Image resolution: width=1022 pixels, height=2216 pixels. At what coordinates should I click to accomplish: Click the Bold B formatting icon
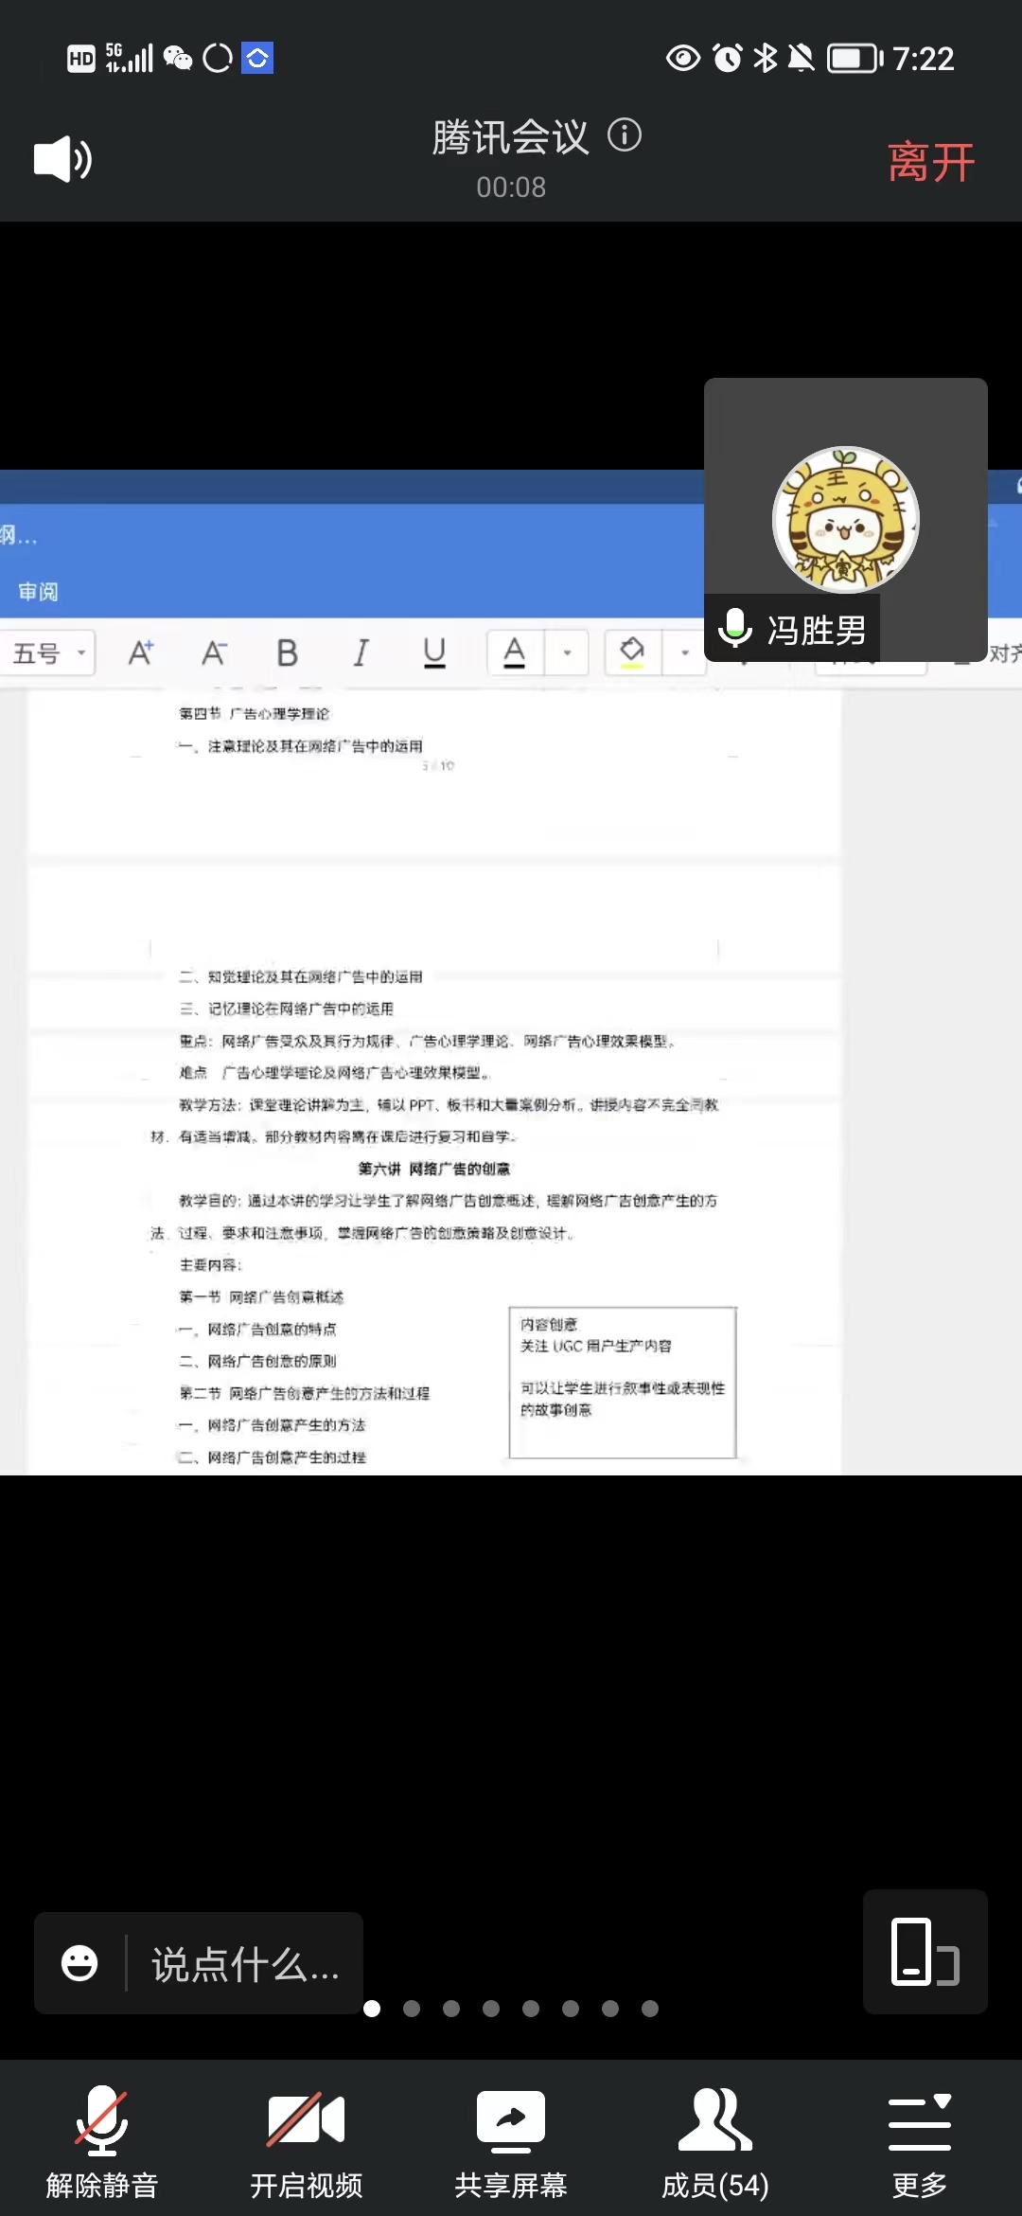click(287, 652)
